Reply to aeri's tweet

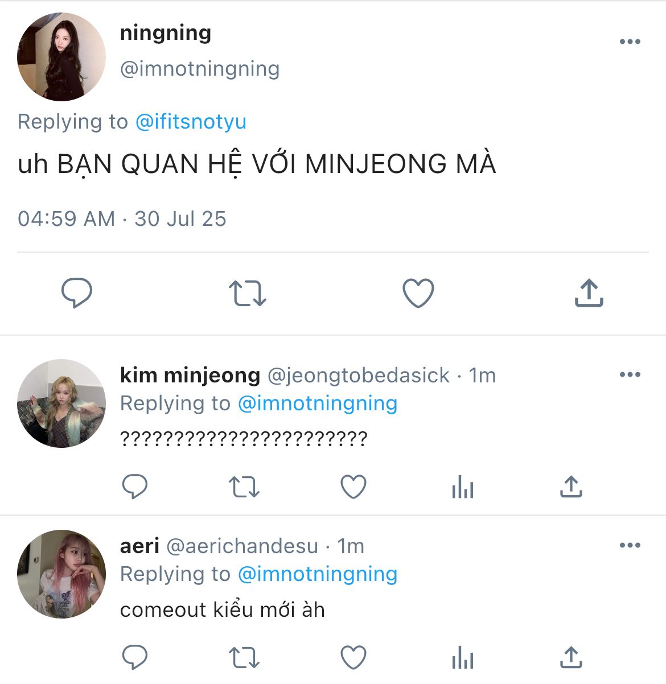135,657
